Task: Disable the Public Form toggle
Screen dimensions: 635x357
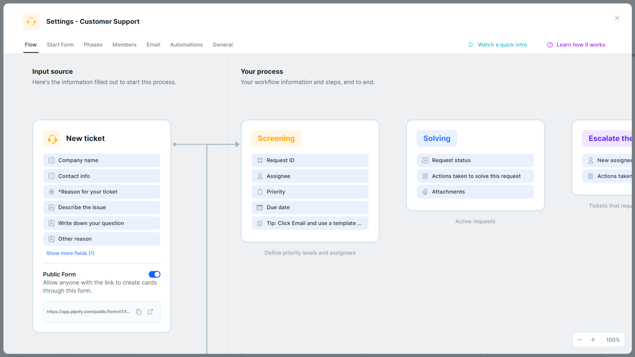Action: 154,274
